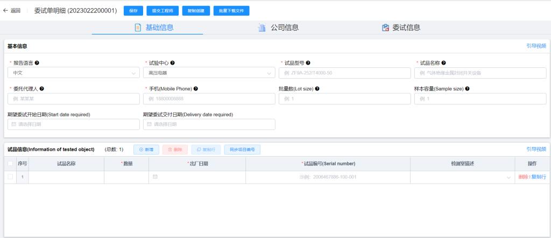Switch to the 委试信息 tab
Image resolution: width=551 pixels, height=238 pixels.
[400, 28]
